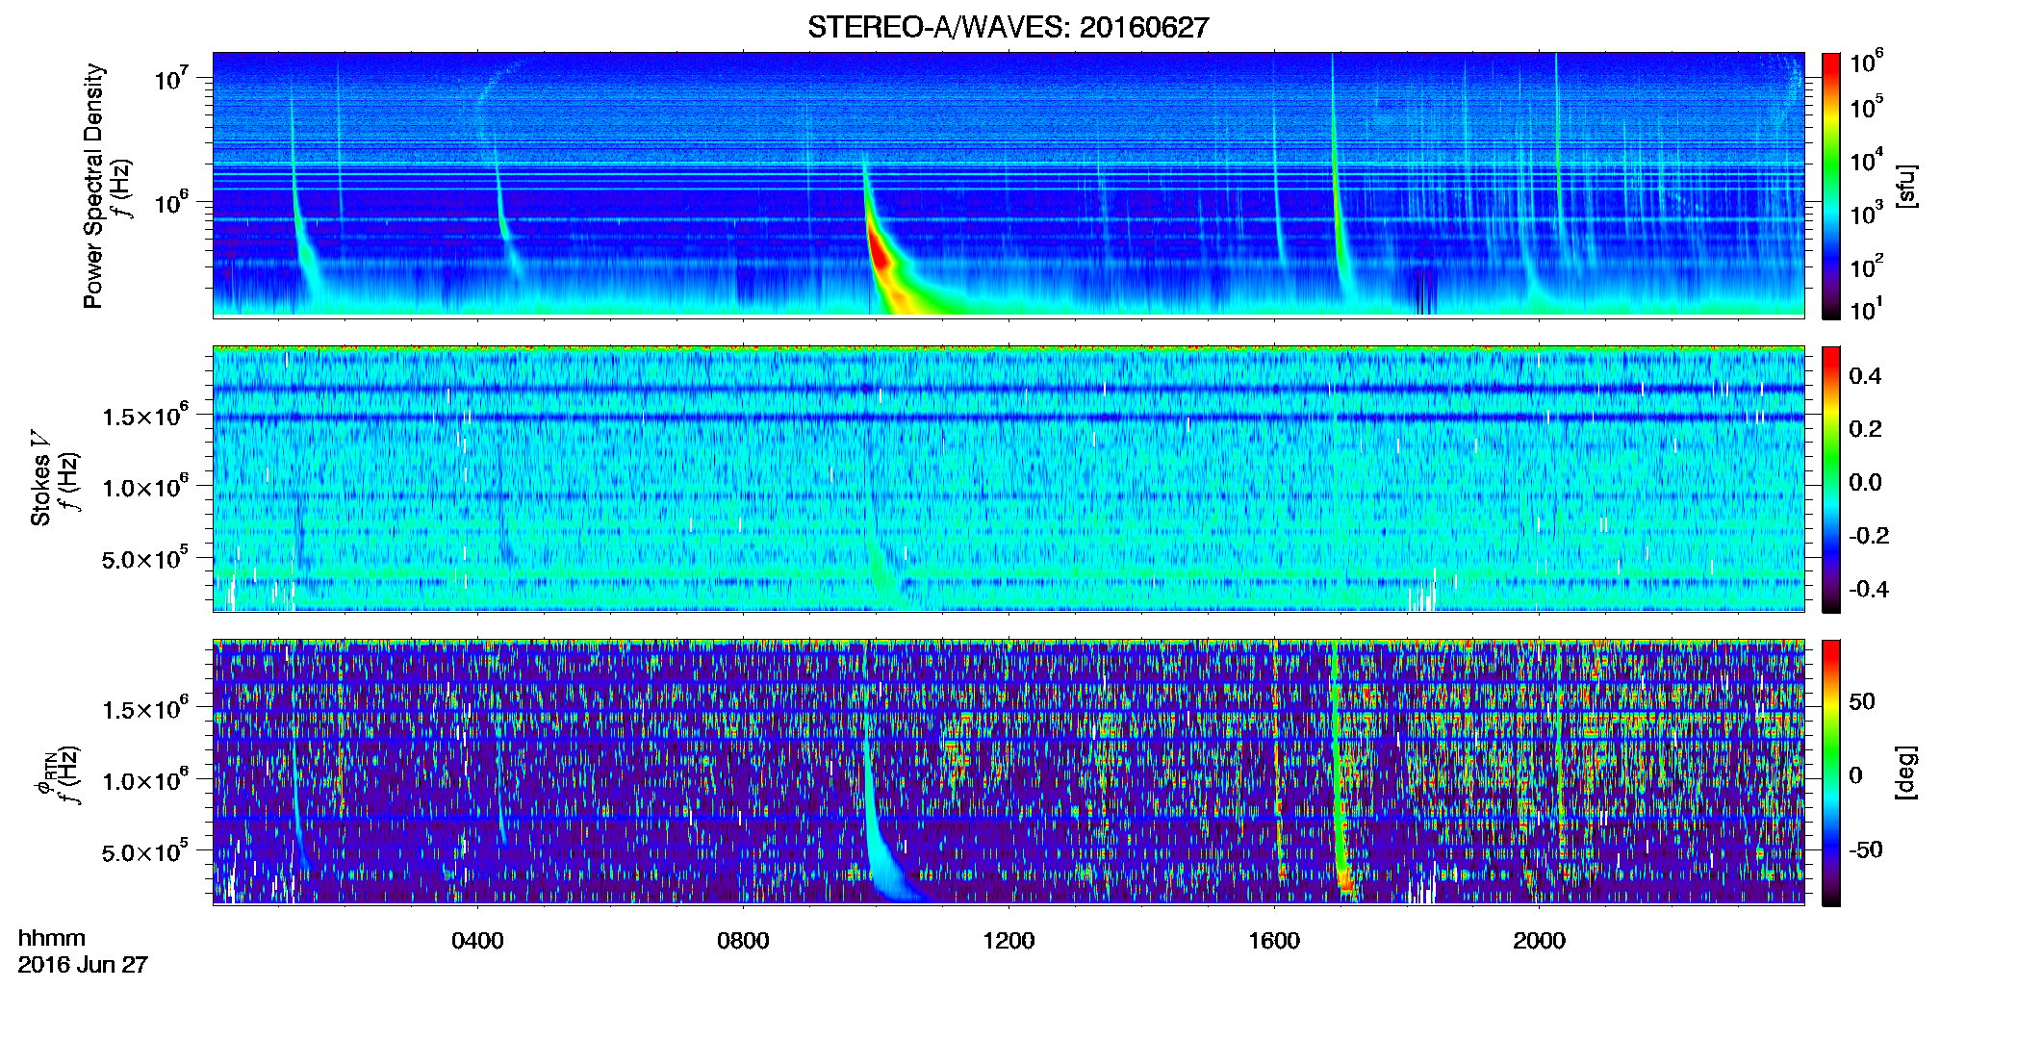The width and height of the screenshot is (2017, 1039).
Task: Click the 10⁷ frequency tick of the top panel
Action: click(171, 78)
